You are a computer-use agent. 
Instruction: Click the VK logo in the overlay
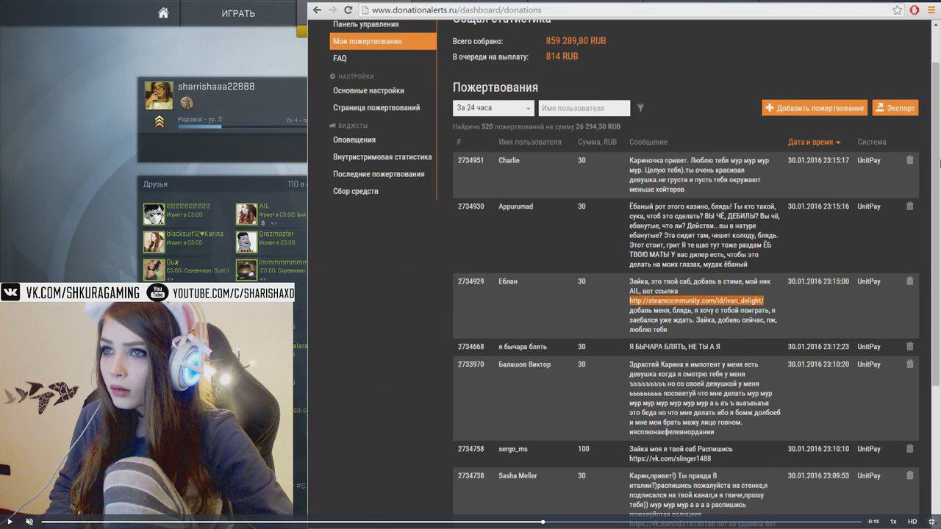[10, 293]
